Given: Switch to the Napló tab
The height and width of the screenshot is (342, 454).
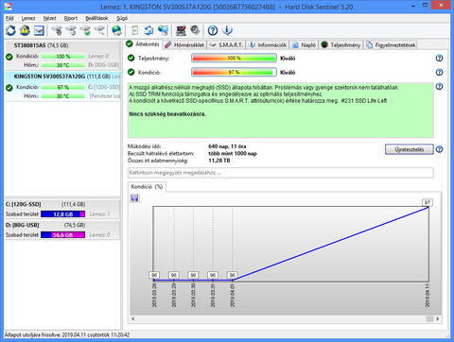Looking at the screenshot, I should pyautogui.click(x=305, y=45).
